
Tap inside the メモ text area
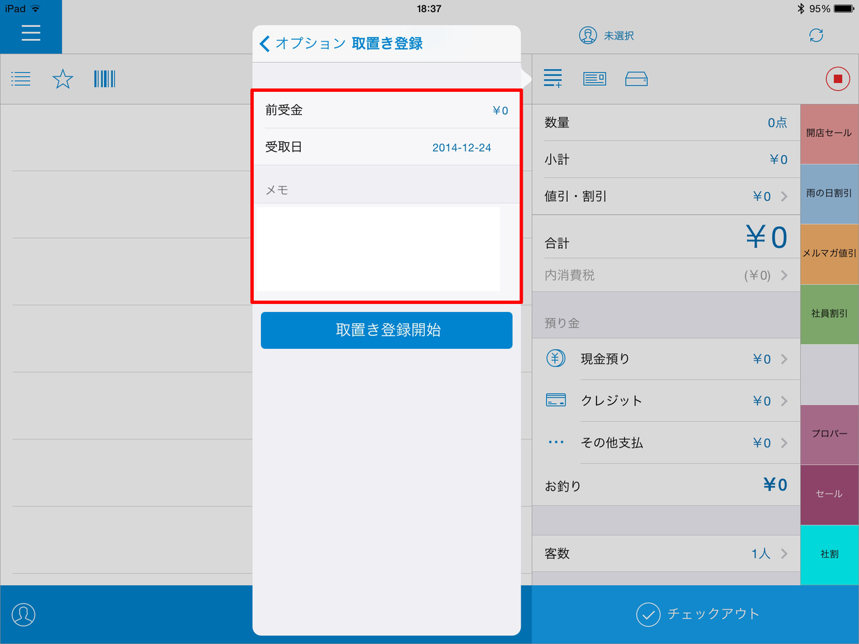[x=379, y=248]
